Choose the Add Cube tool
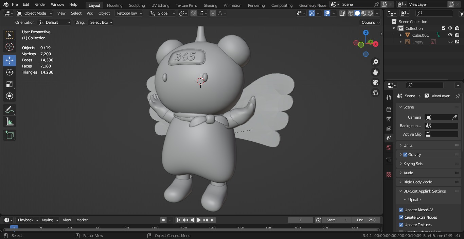The height and width of the screenshot is (239, 464). (10, 135)
